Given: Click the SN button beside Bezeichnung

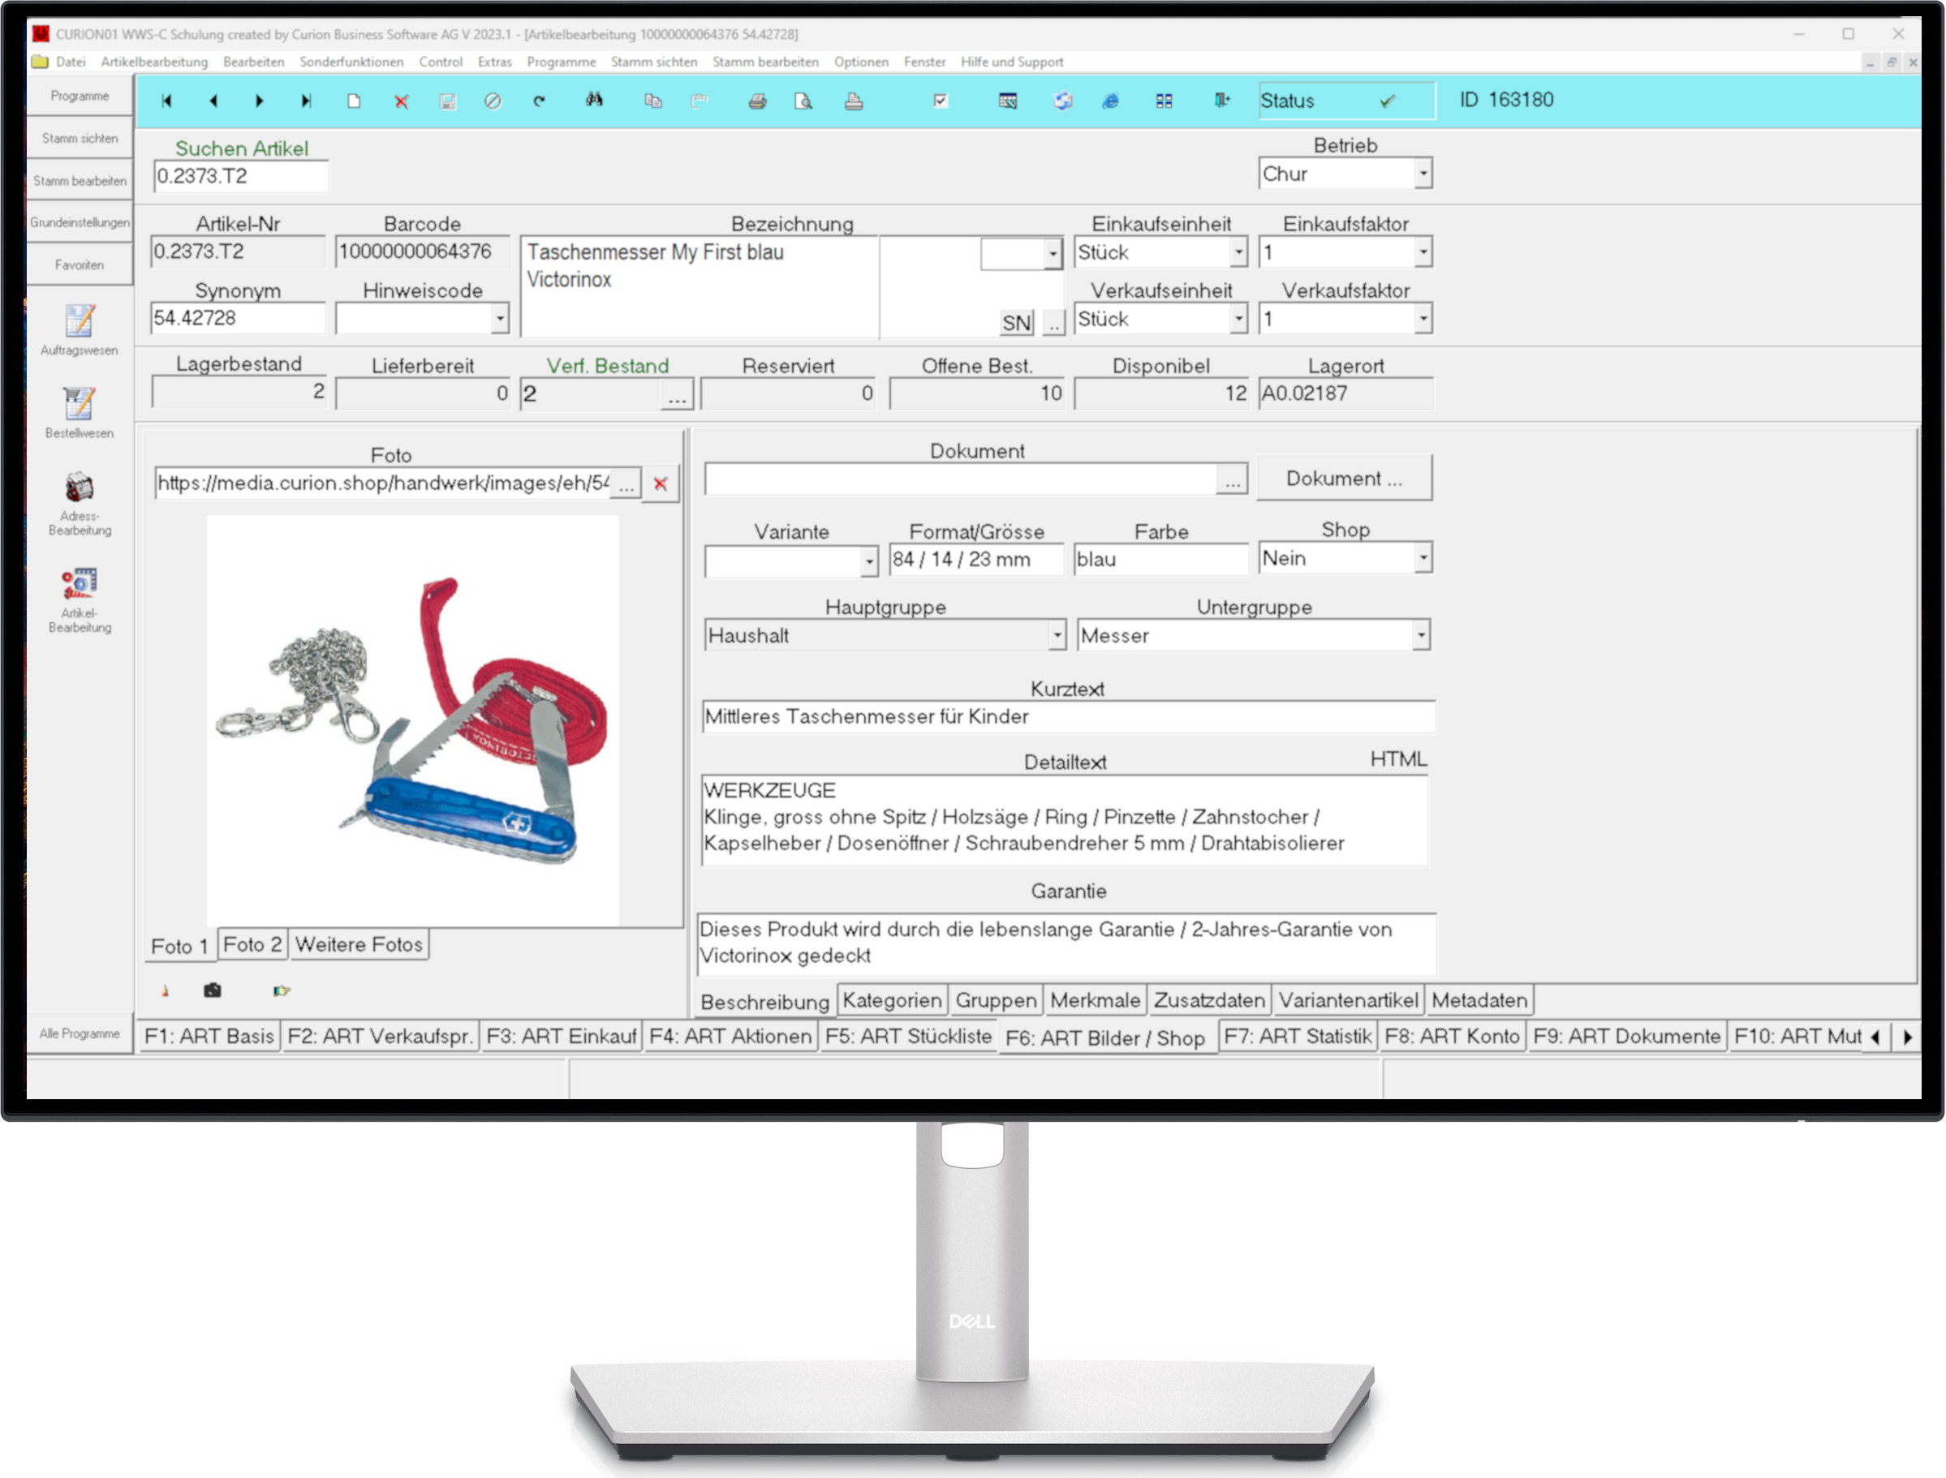Looking at the screenshot, I should (x=1016, y=323).
